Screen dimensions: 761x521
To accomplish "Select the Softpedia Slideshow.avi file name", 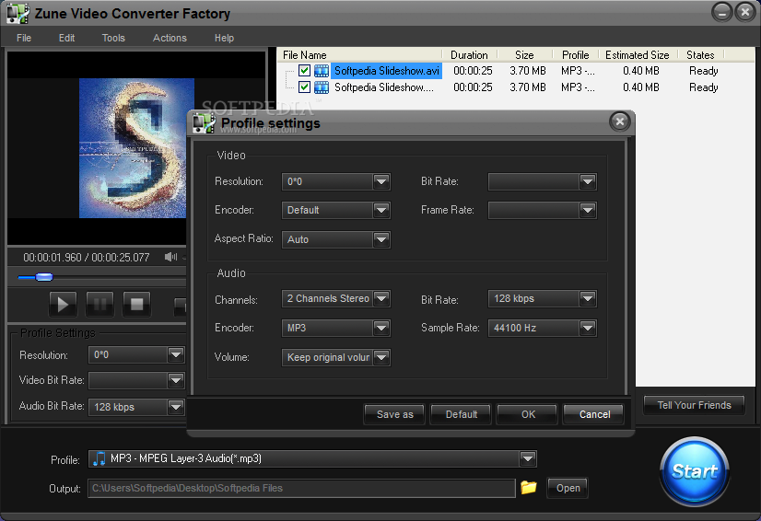I will [x=386, y=71].
